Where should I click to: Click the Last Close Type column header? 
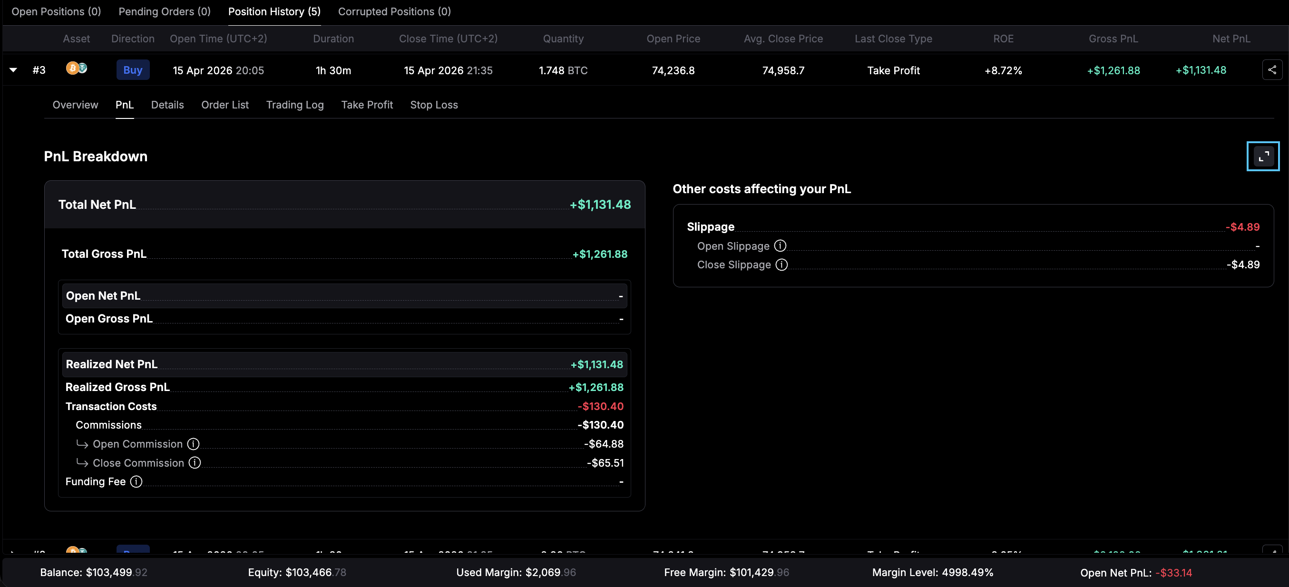[894, 39]
